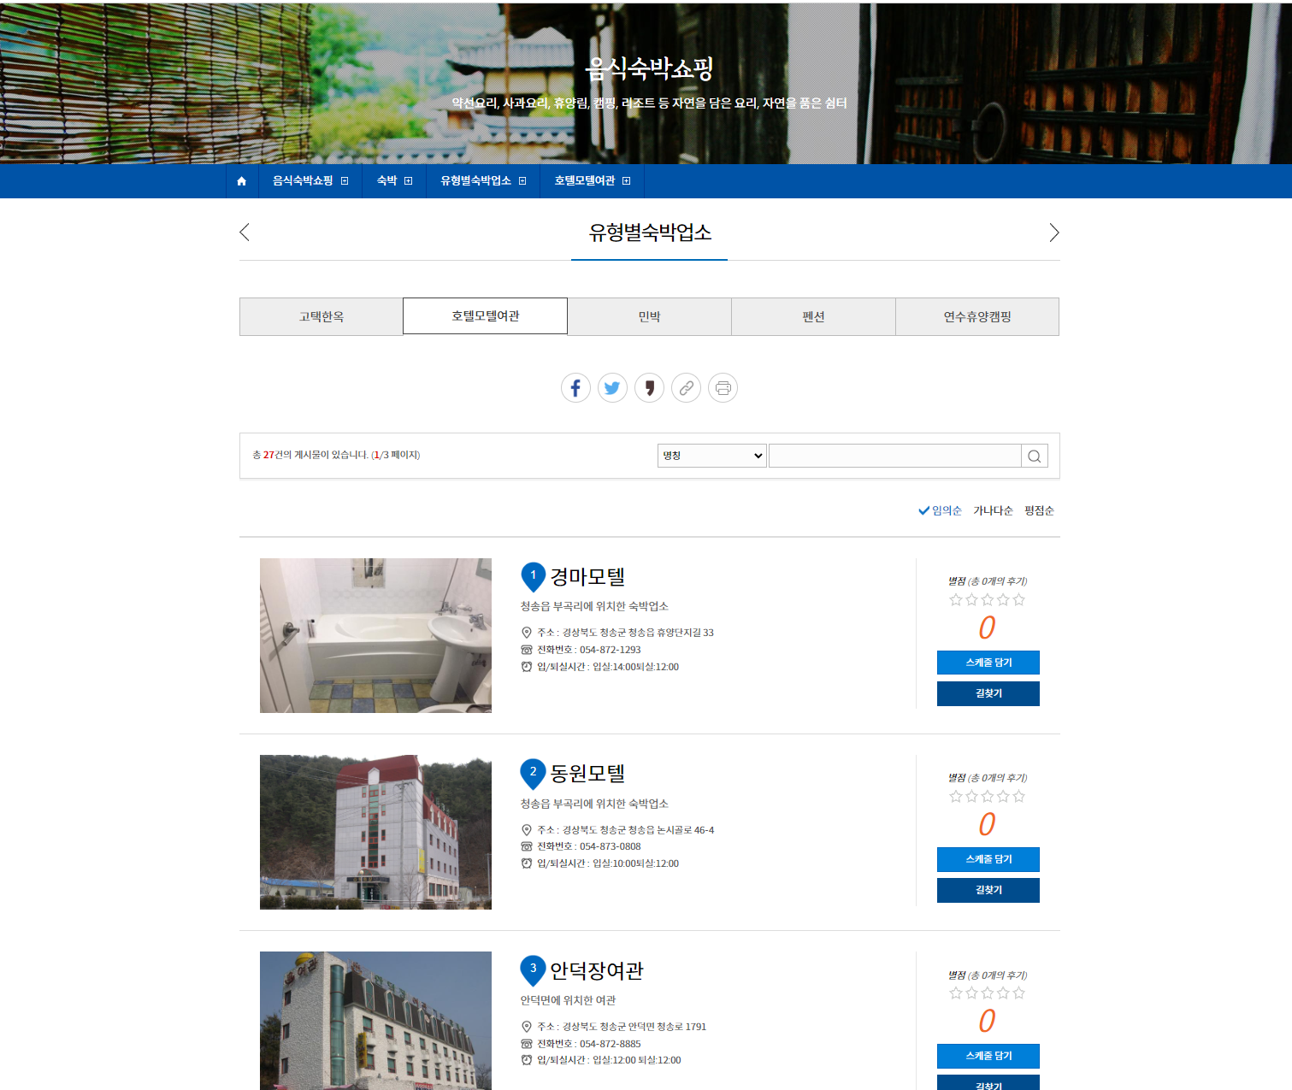Sort list by 평점순

click(1039, 510)
